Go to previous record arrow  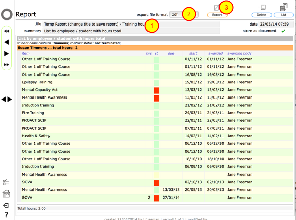point(7,42)
